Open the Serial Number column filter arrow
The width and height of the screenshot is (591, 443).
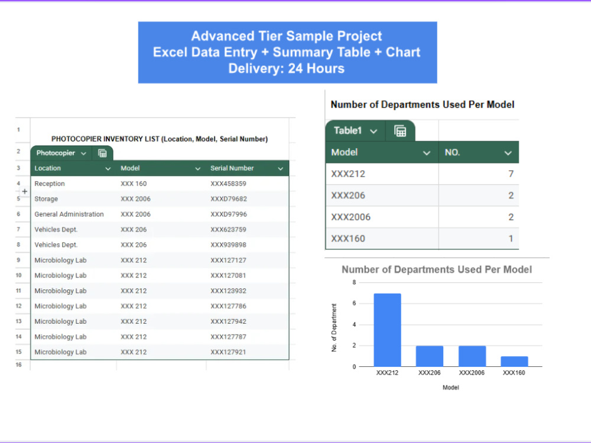coord(280,169)
